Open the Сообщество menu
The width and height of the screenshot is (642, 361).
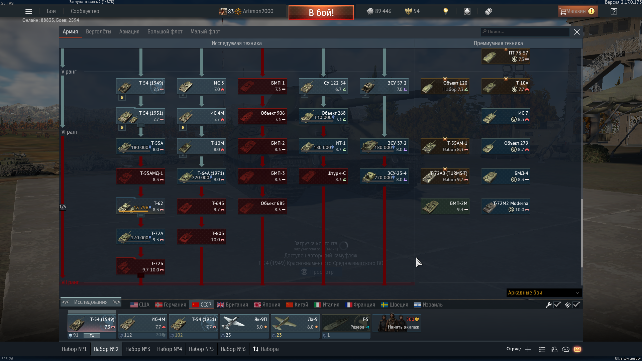coord(85,11)
